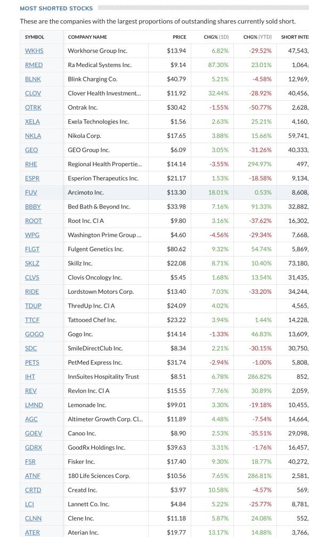Click the -50.77% YTD change value
Screen dimensions: 309x537
(x=261, y=107)
